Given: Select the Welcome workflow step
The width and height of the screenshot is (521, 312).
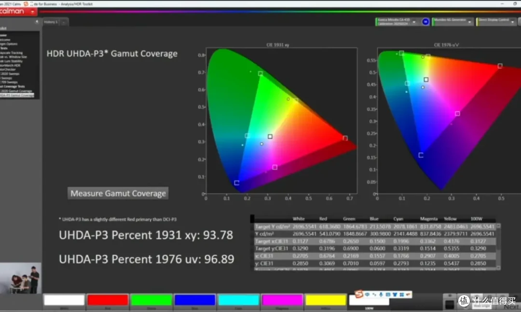Looking at the screenshot, I should [5, 40].
